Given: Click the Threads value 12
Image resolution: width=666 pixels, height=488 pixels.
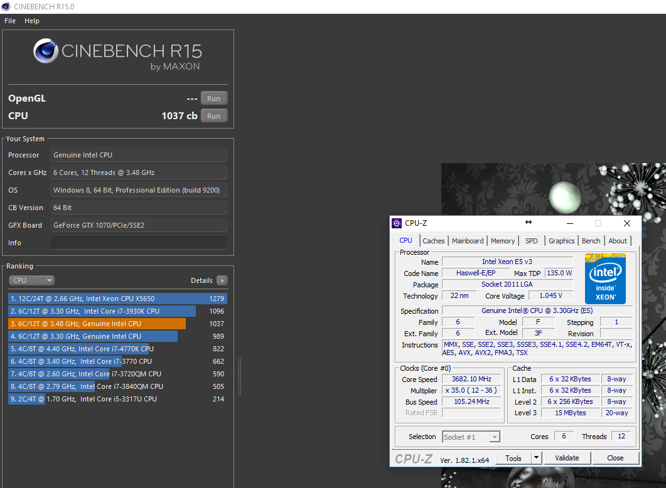Looking at the screenshot, I should [621, 436].
